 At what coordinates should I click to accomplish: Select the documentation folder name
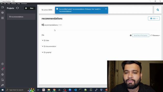[x=51, y=46]
